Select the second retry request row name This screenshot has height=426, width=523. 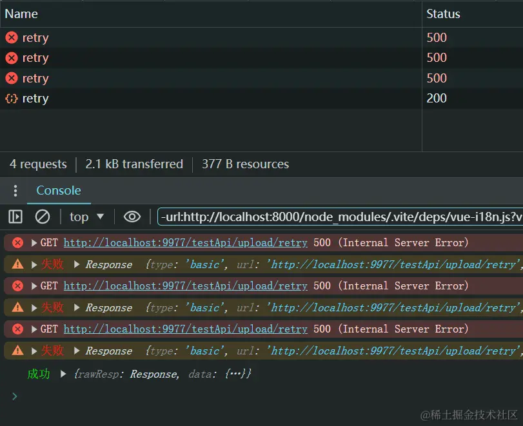pos(35,57)
